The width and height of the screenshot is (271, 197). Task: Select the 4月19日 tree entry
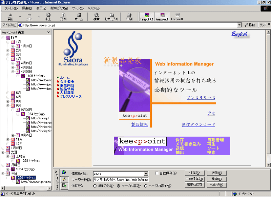(x=26, y=63)
